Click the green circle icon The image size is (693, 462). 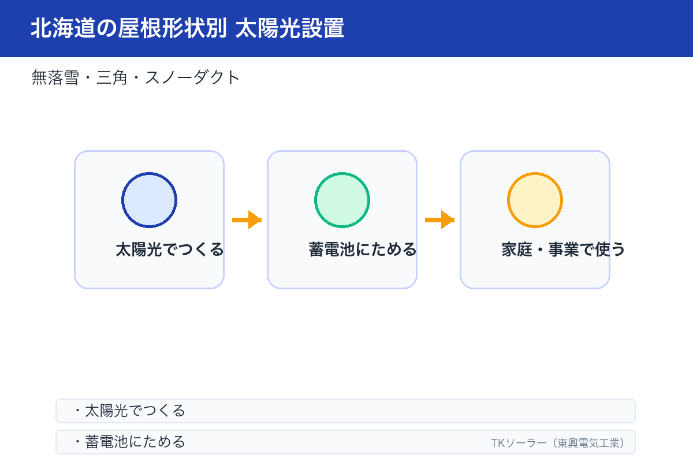tap(342, 200)
